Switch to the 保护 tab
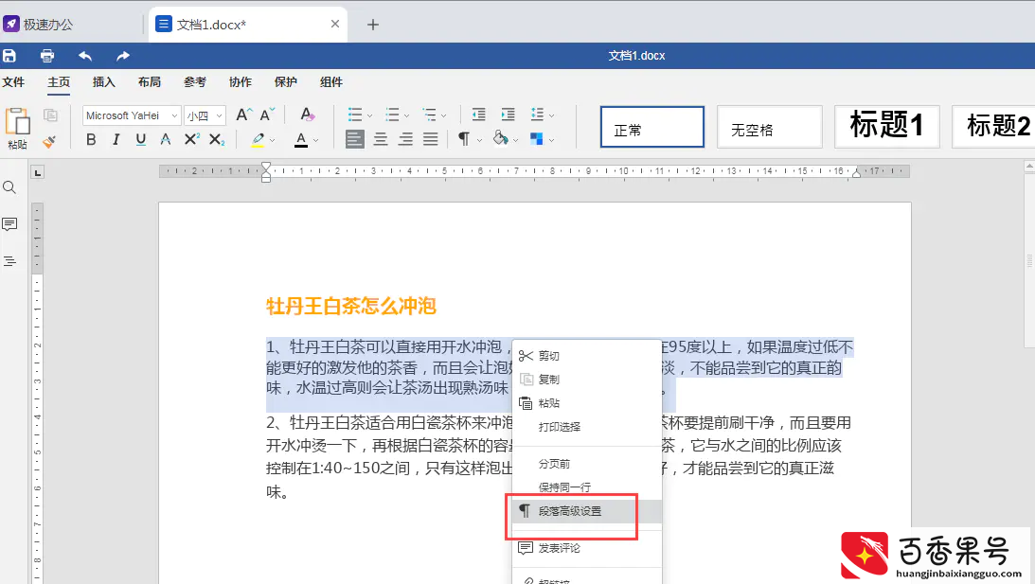1035x584 pixels. pos(286,81)
